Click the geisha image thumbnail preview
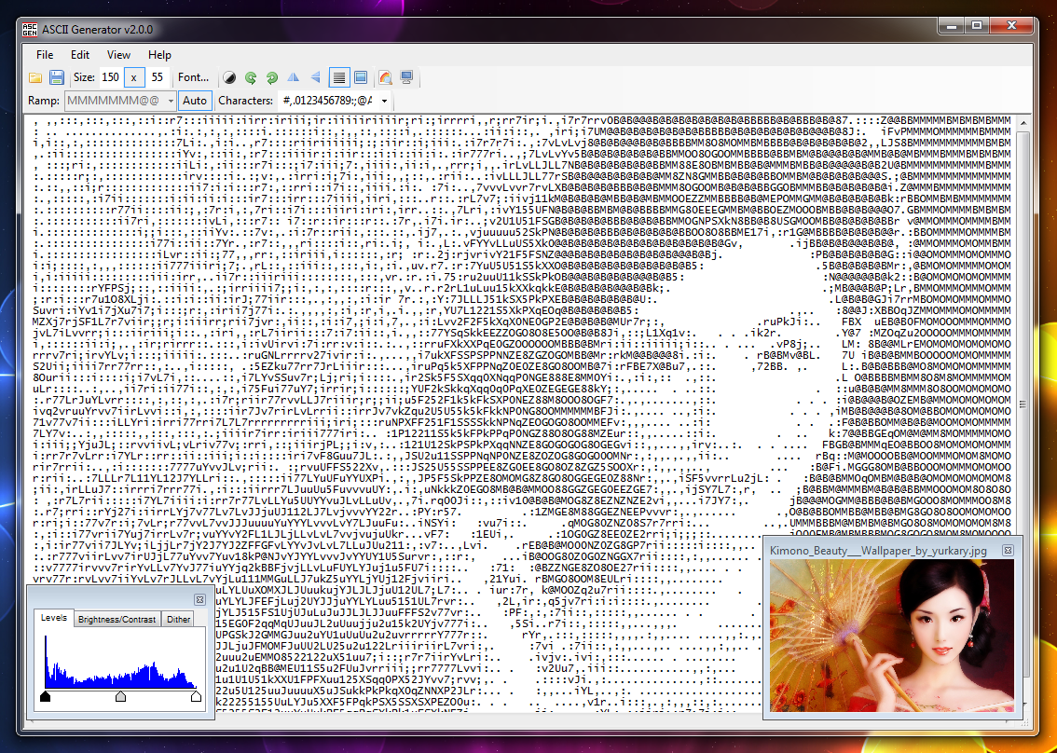Viewport: 1057px width, 753px height. tap(892, 635)
